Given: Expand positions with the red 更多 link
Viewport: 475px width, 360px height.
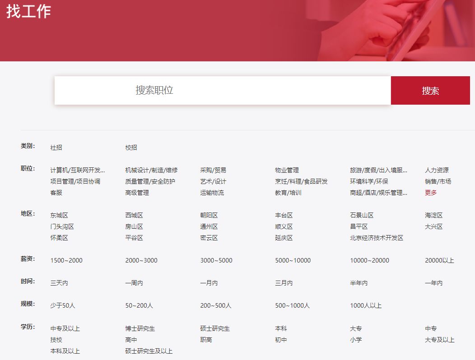Looking at the screenshot, I should point(430,193).
